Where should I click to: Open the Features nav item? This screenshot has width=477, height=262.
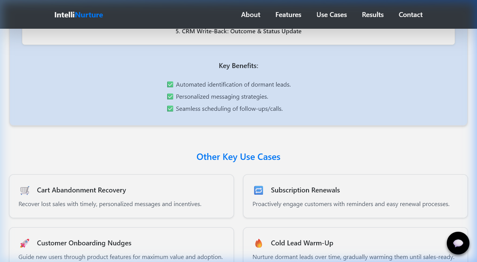(288, 15)
